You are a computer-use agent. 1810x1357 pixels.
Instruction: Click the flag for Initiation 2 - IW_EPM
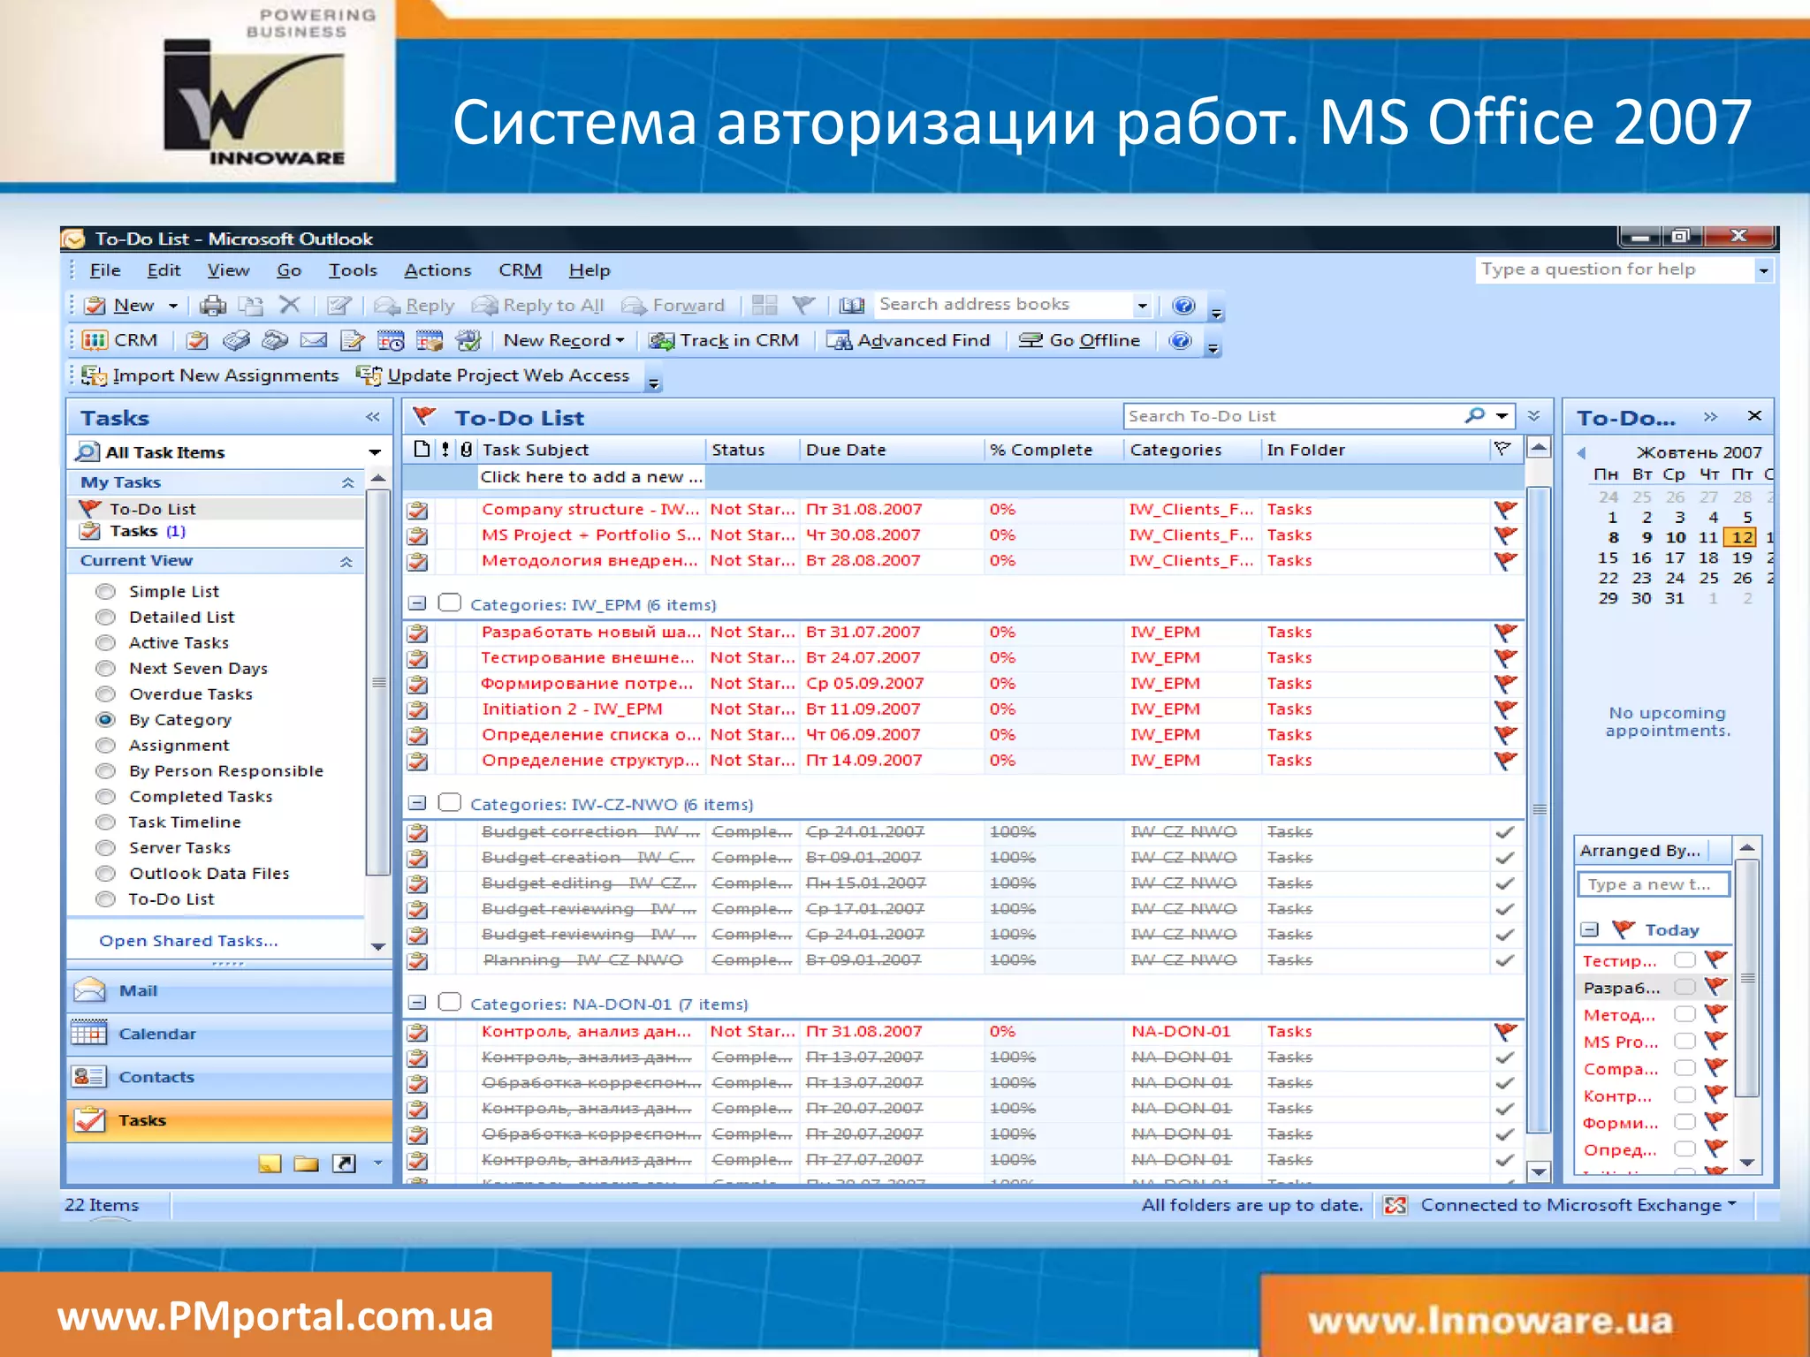tap(1505, 709)
